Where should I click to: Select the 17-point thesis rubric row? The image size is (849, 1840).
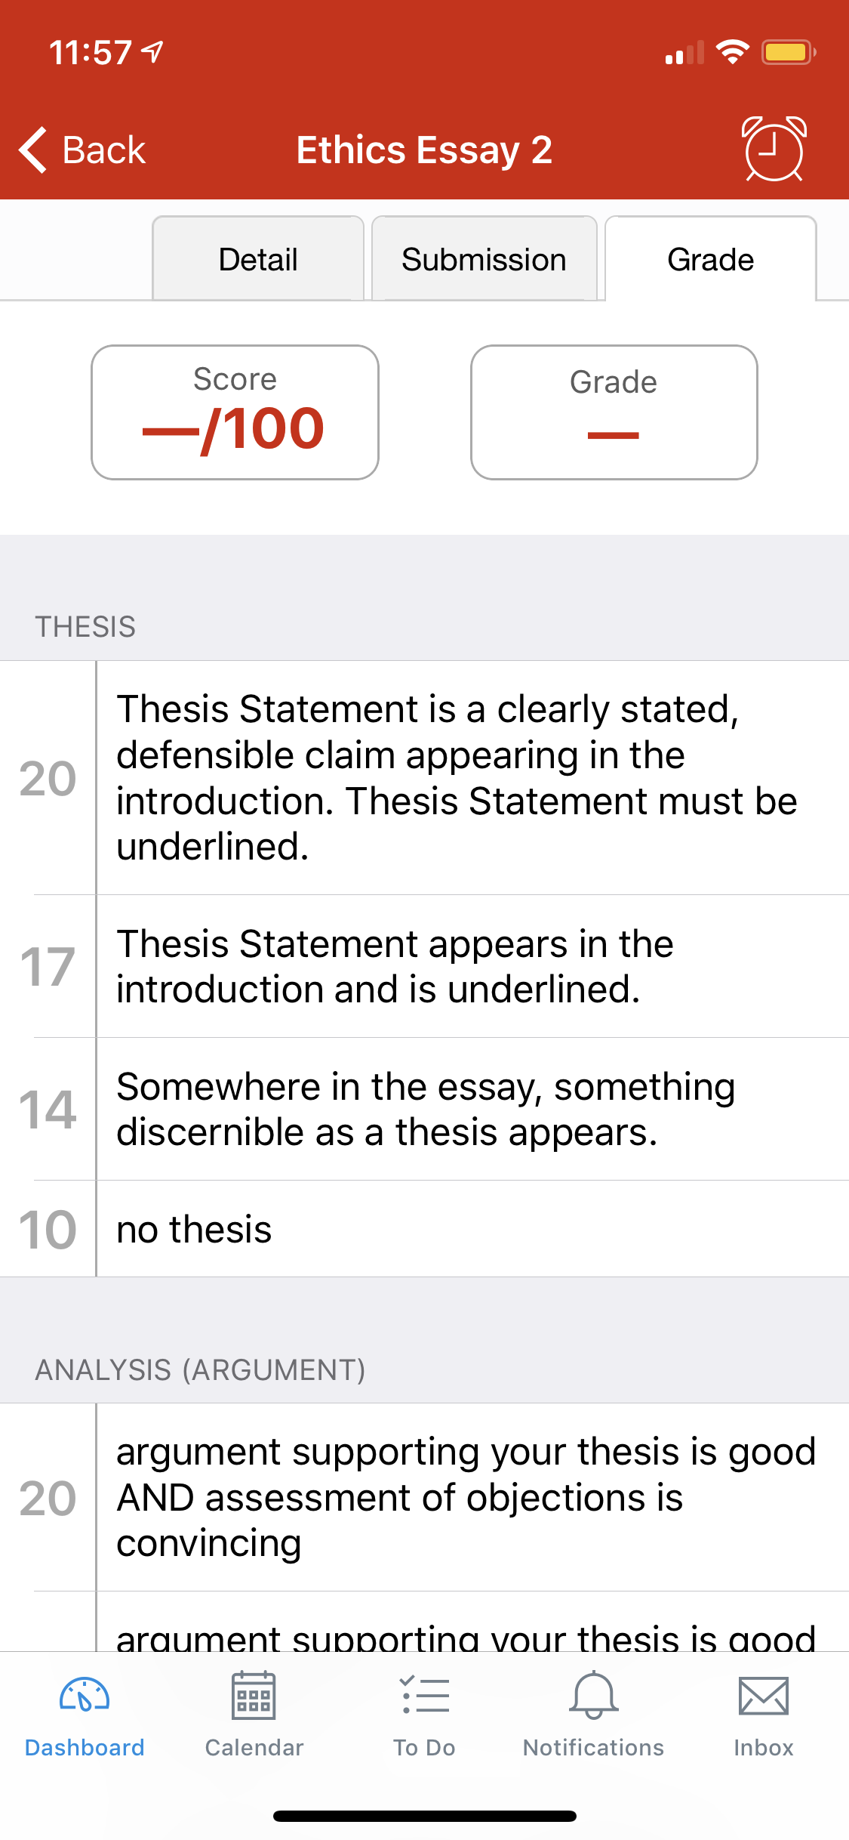click(x=424, y=966)
